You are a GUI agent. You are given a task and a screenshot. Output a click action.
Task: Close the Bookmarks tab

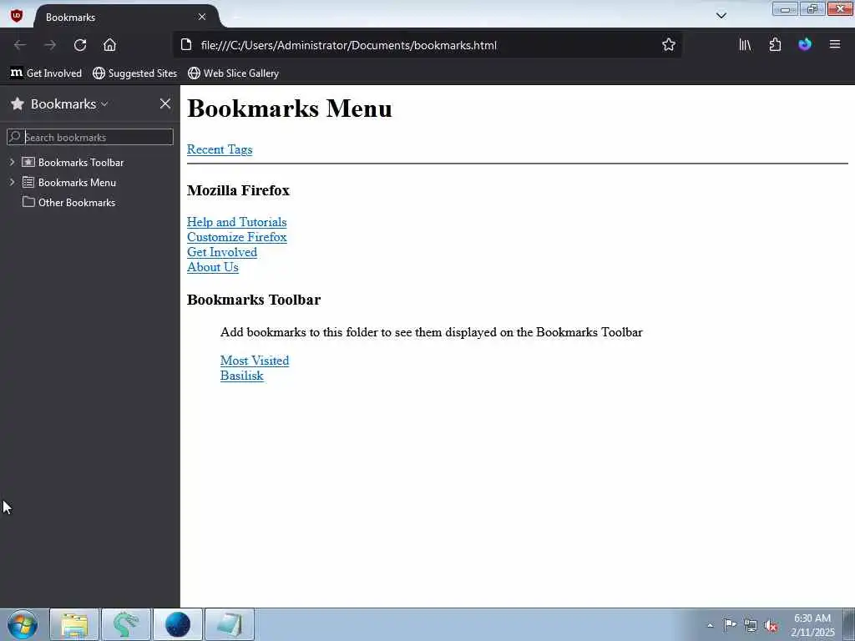(x=202, y=17)
